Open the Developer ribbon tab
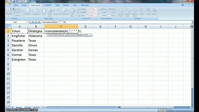This screenshot has height=112, width=199. point(85,5)
